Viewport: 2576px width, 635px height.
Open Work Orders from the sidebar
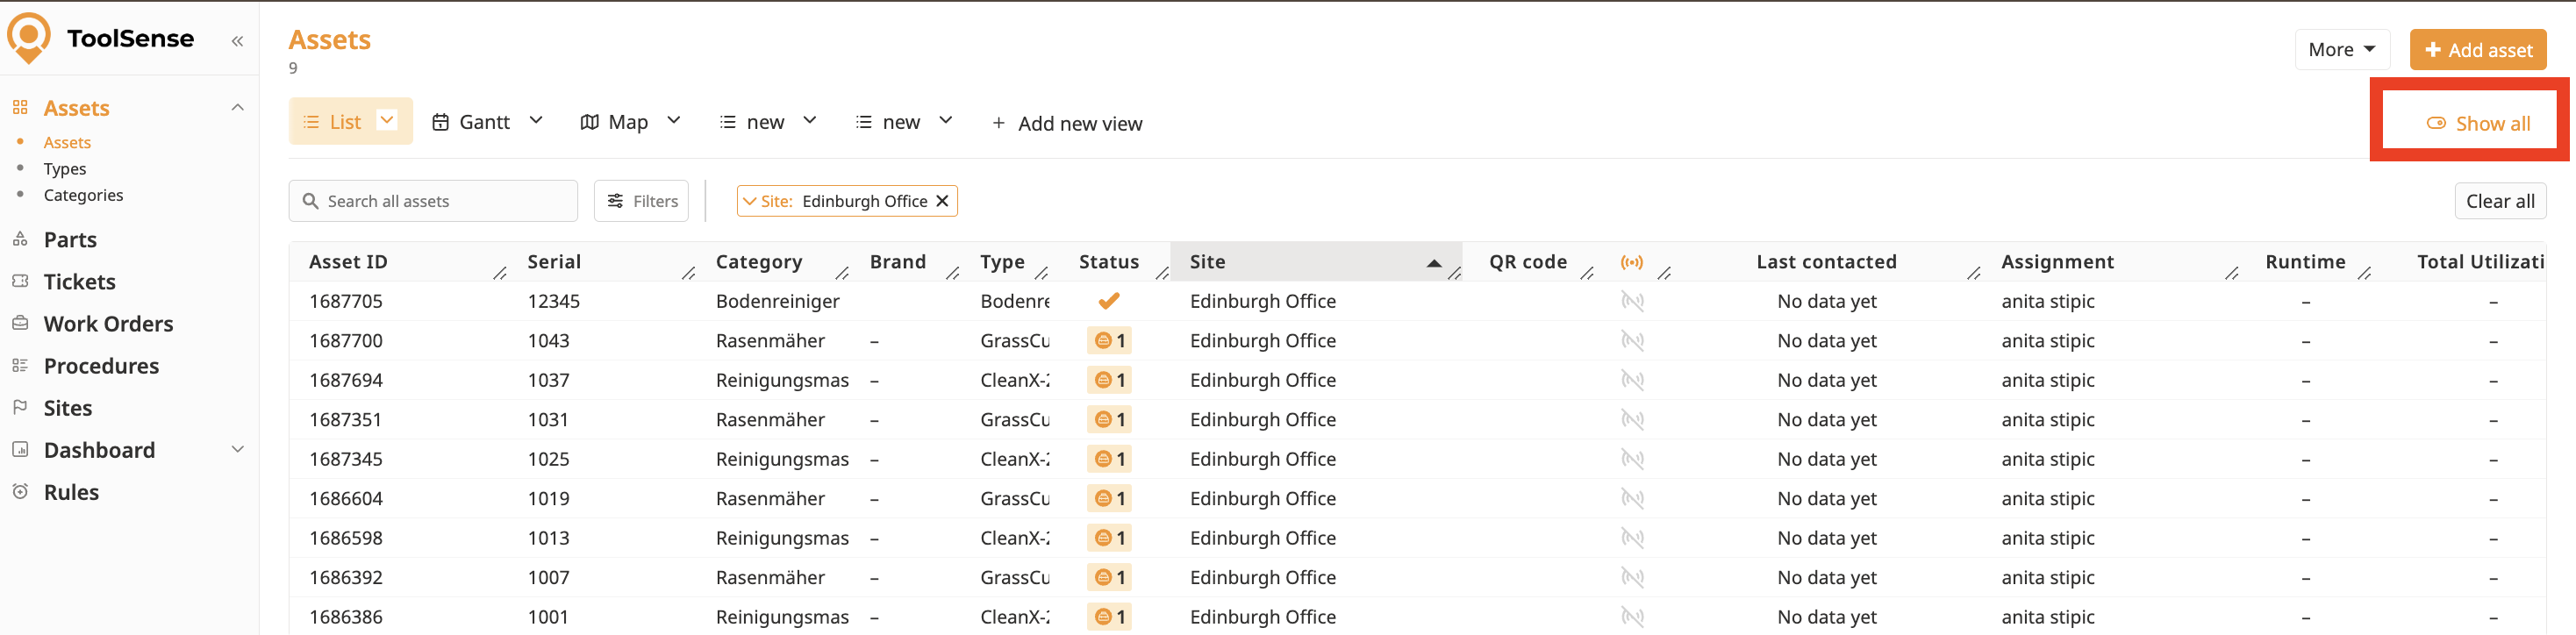pyautogui.click(x=108, y=324)
